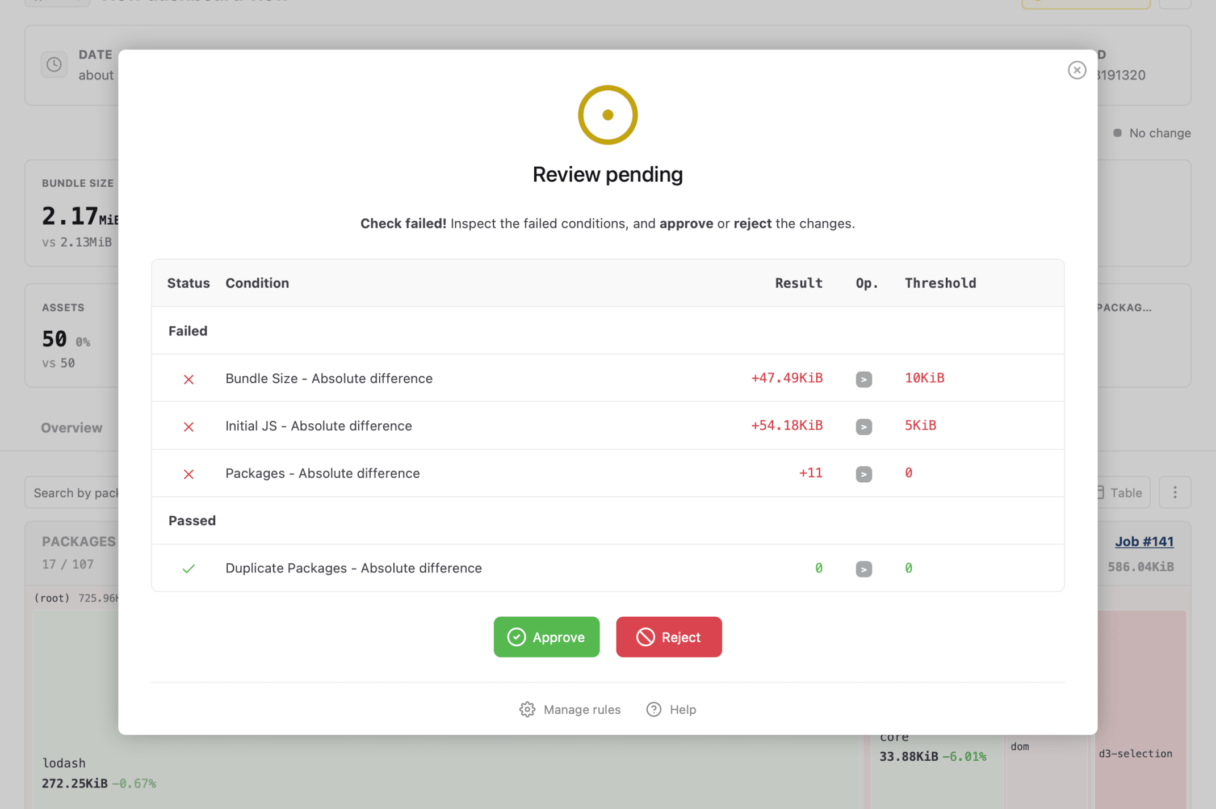Approve the bundle changes
1216x809 pixels.
546,637
